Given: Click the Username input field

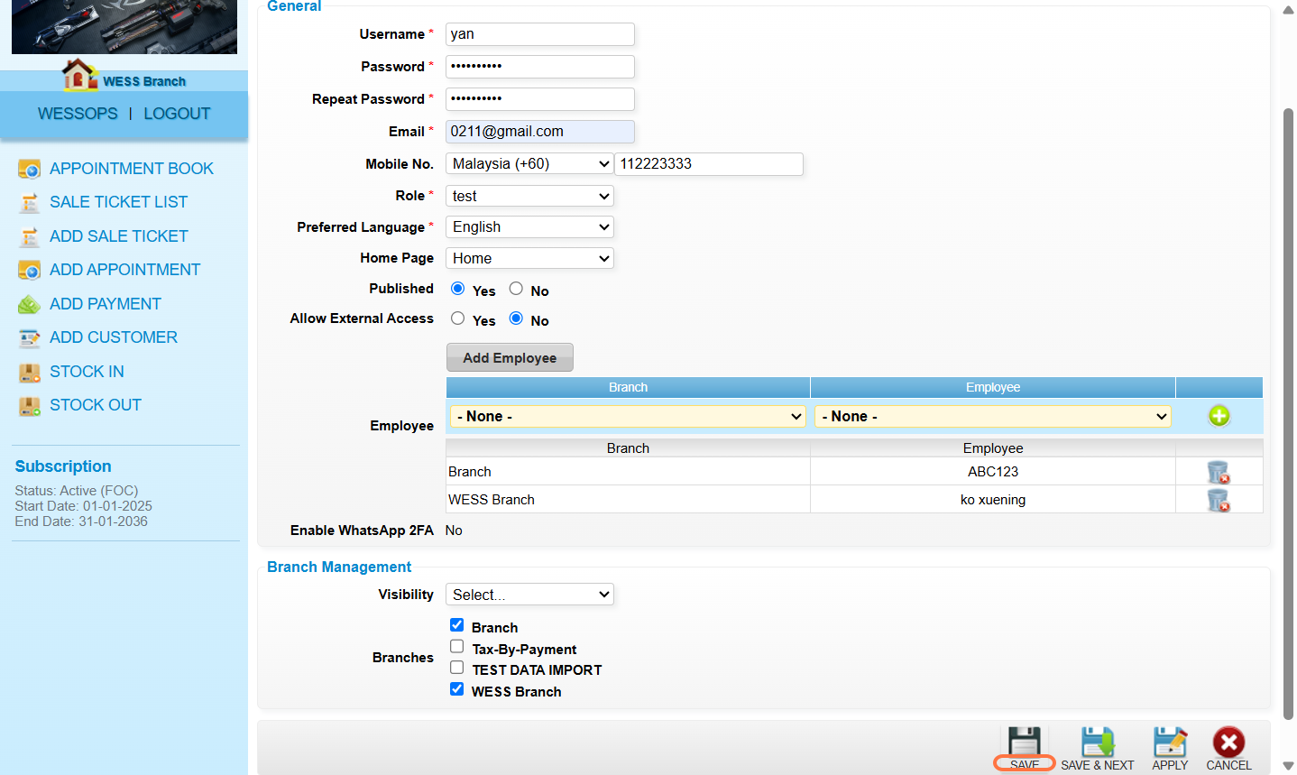Looking at the screenshot, I should (x=540, y=34).
